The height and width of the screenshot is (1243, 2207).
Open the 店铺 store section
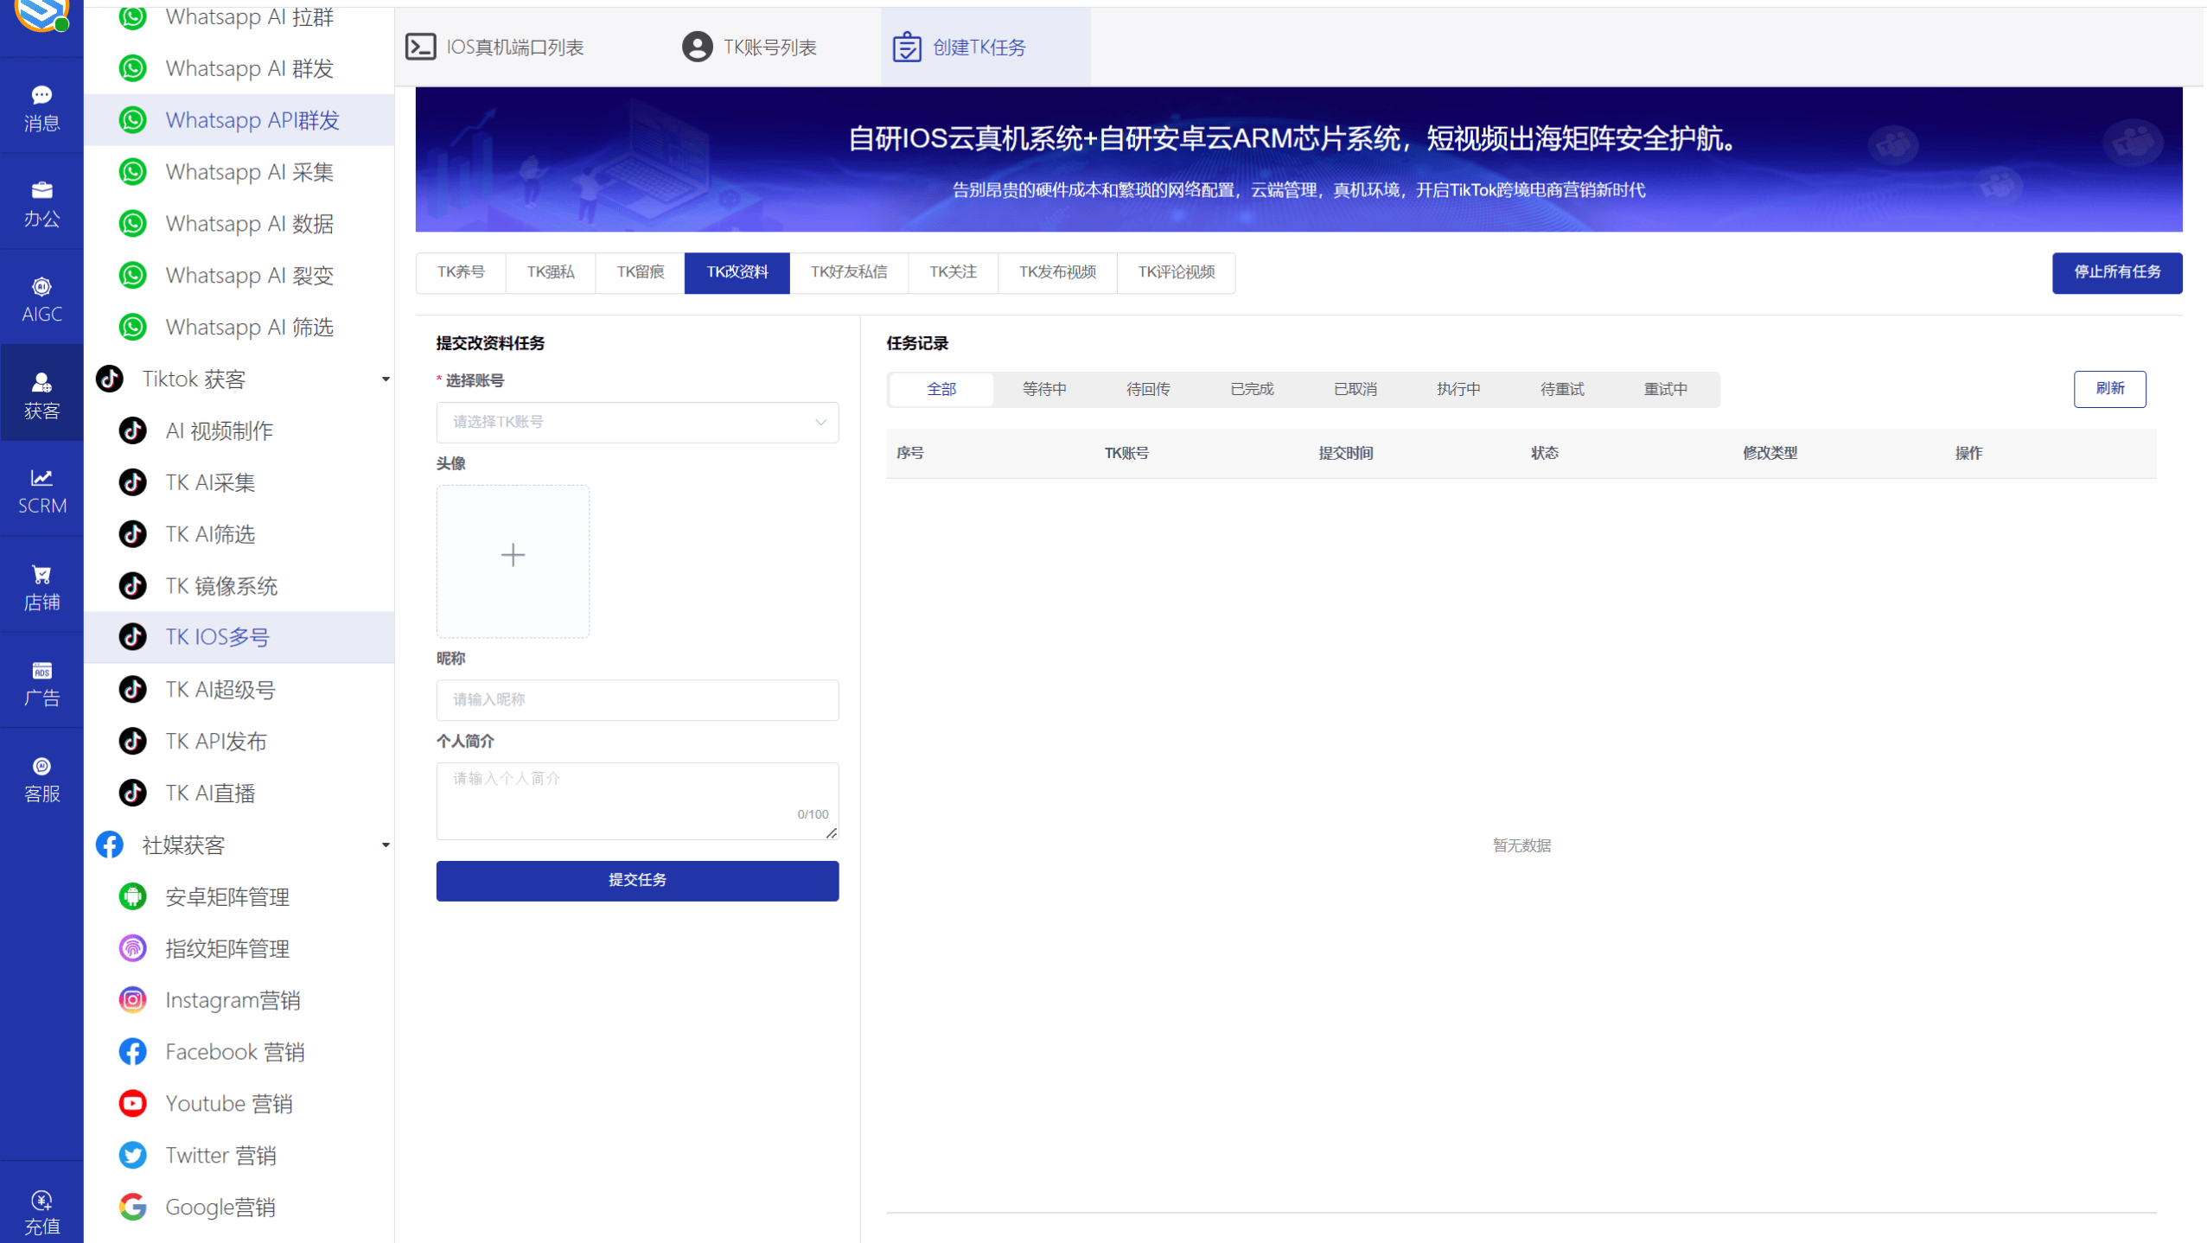41,584
